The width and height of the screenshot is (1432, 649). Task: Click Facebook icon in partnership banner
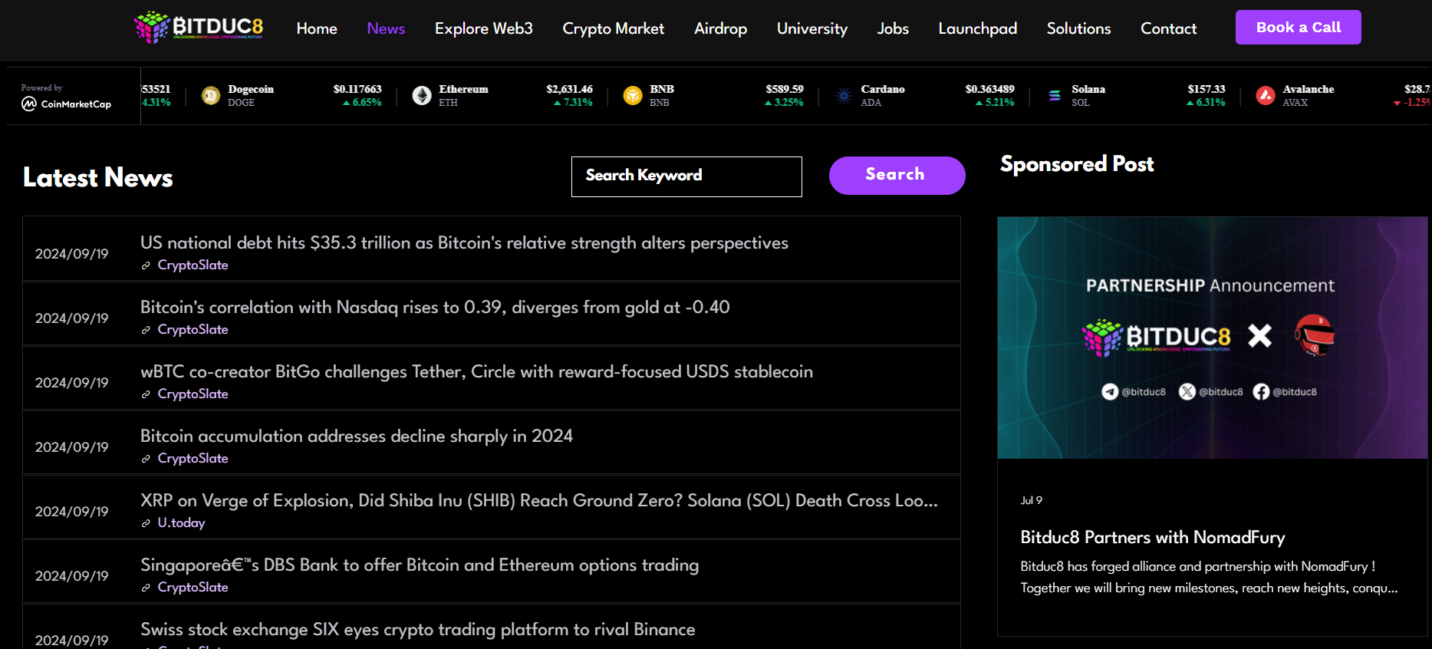tap(1261, 392)
